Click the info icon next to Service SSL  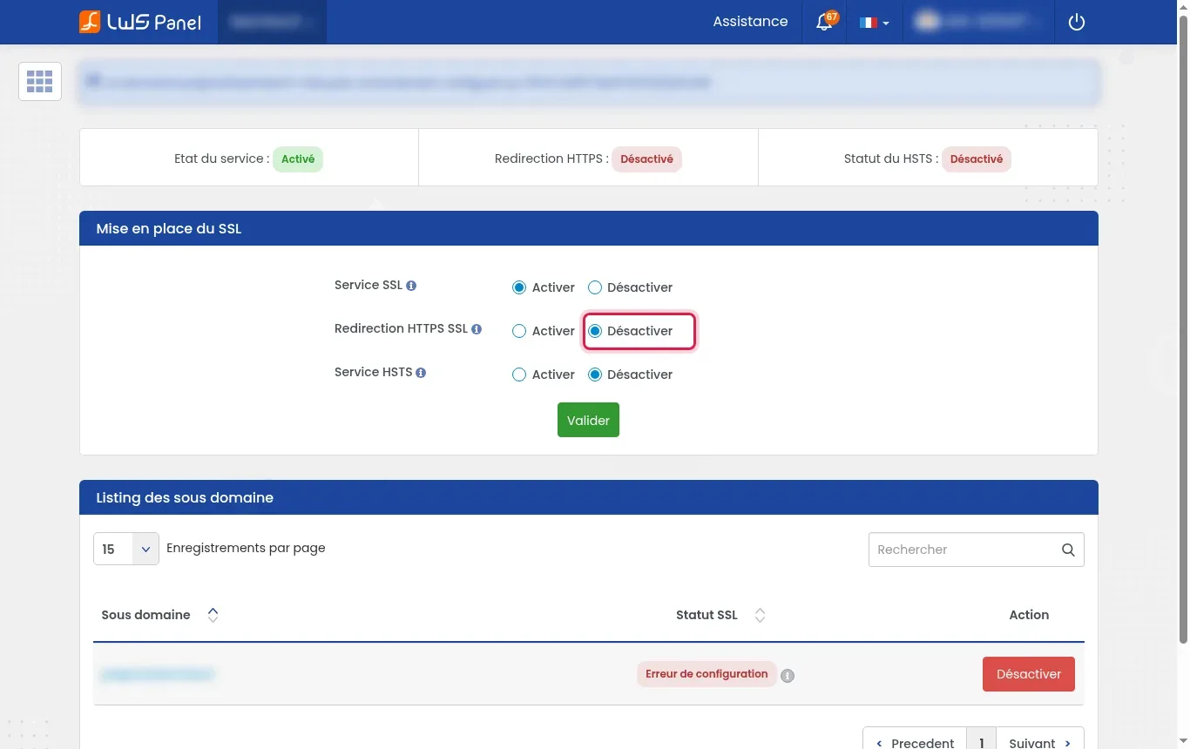[411, 286]
